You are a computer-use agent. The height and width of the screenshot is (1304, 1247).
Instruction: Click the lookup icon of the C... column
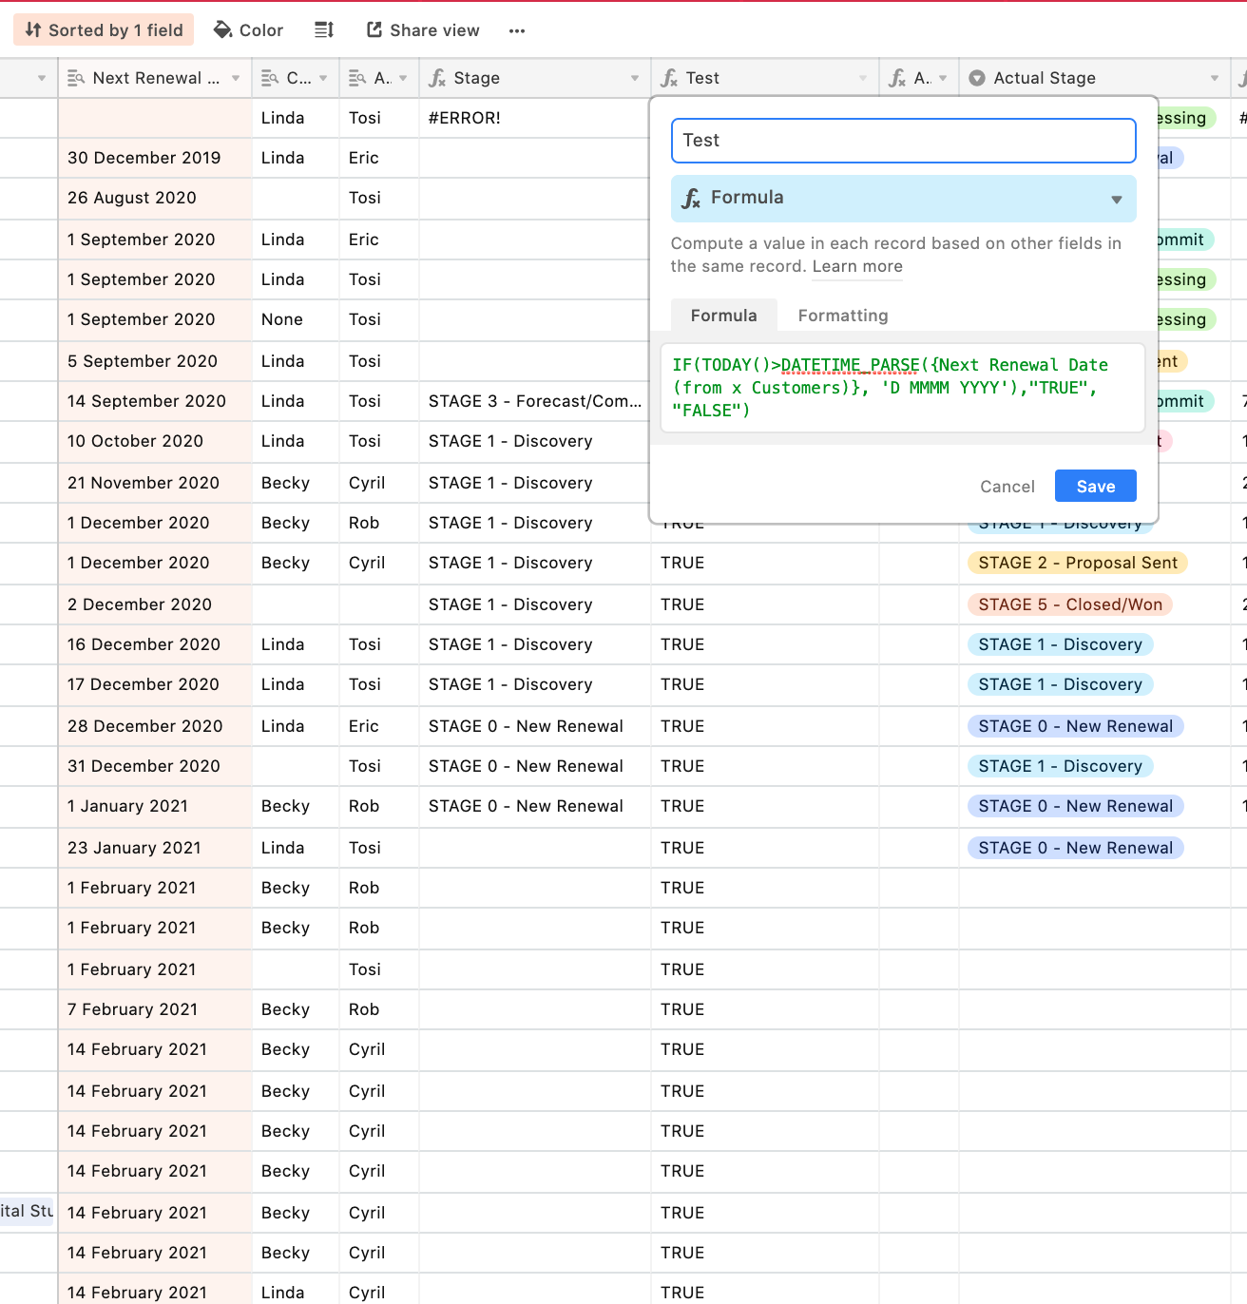point(270,78)
